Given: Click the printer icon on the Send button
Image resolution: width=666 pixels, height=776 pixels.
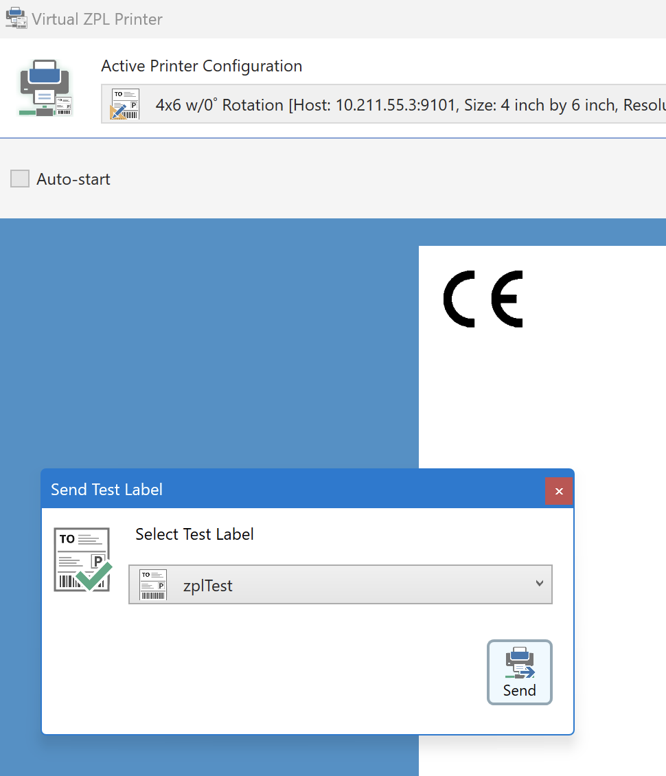Looking at the screenshot, I should (x=519, y=663).
